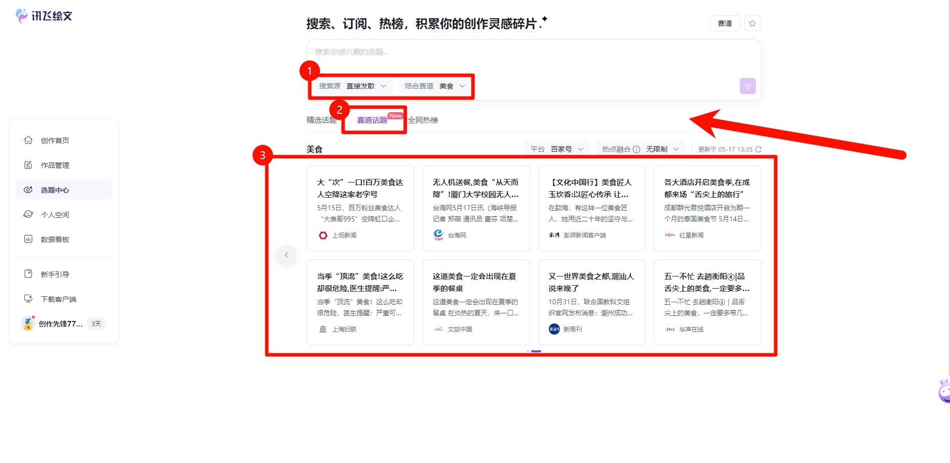Click the 创作先锋77 user avatar
This screenshot has width=950, height=463.
pos(28,323)
